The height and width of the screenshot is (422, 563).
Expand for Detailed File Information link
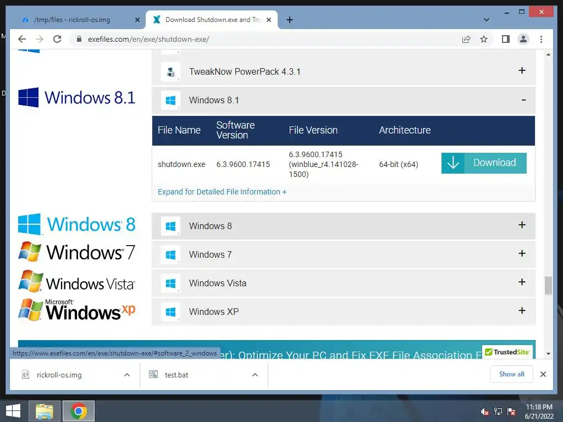click(222, 192)
